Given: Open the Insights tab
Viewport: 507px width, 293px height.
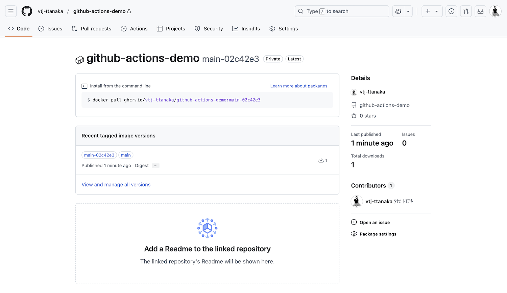Looking at the screenshot, I should pos(246,29).
